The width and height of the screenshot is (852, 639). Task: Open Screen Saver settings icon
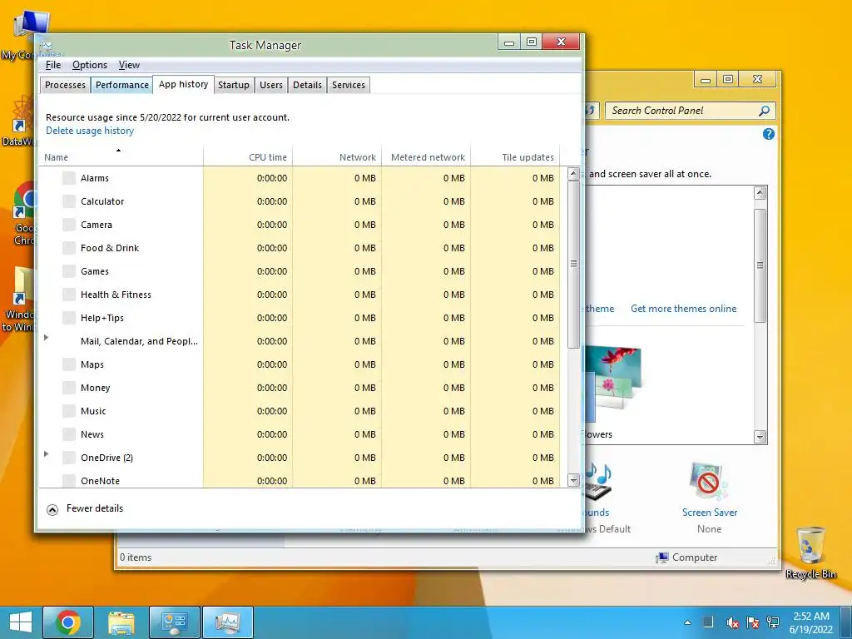pyautogui.click(x=709, y=482)
